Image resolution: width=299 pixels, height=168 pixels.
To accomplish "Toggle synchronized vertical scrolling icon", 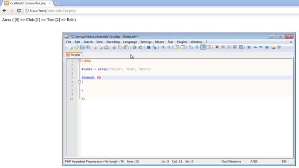I will pyautogui.click(x=177, y=47).
